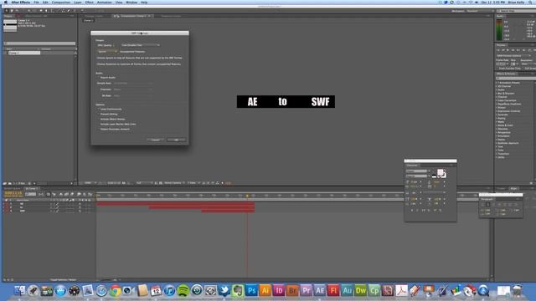This screenshot has height=301, width=536.
Task: Switch to the Render Queue tab
Action: 13,189
